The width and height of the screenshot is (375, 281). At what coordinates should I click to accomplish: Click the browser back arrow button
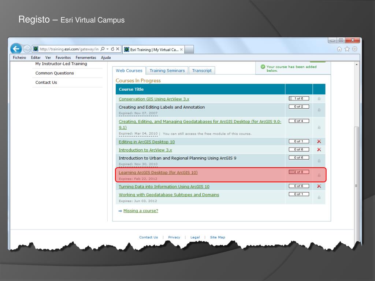click(16, 49)
